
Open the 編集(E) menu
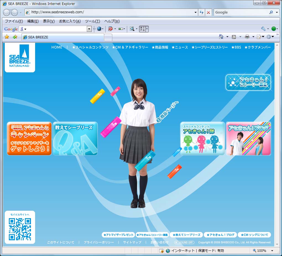click(x=33, y=21)
